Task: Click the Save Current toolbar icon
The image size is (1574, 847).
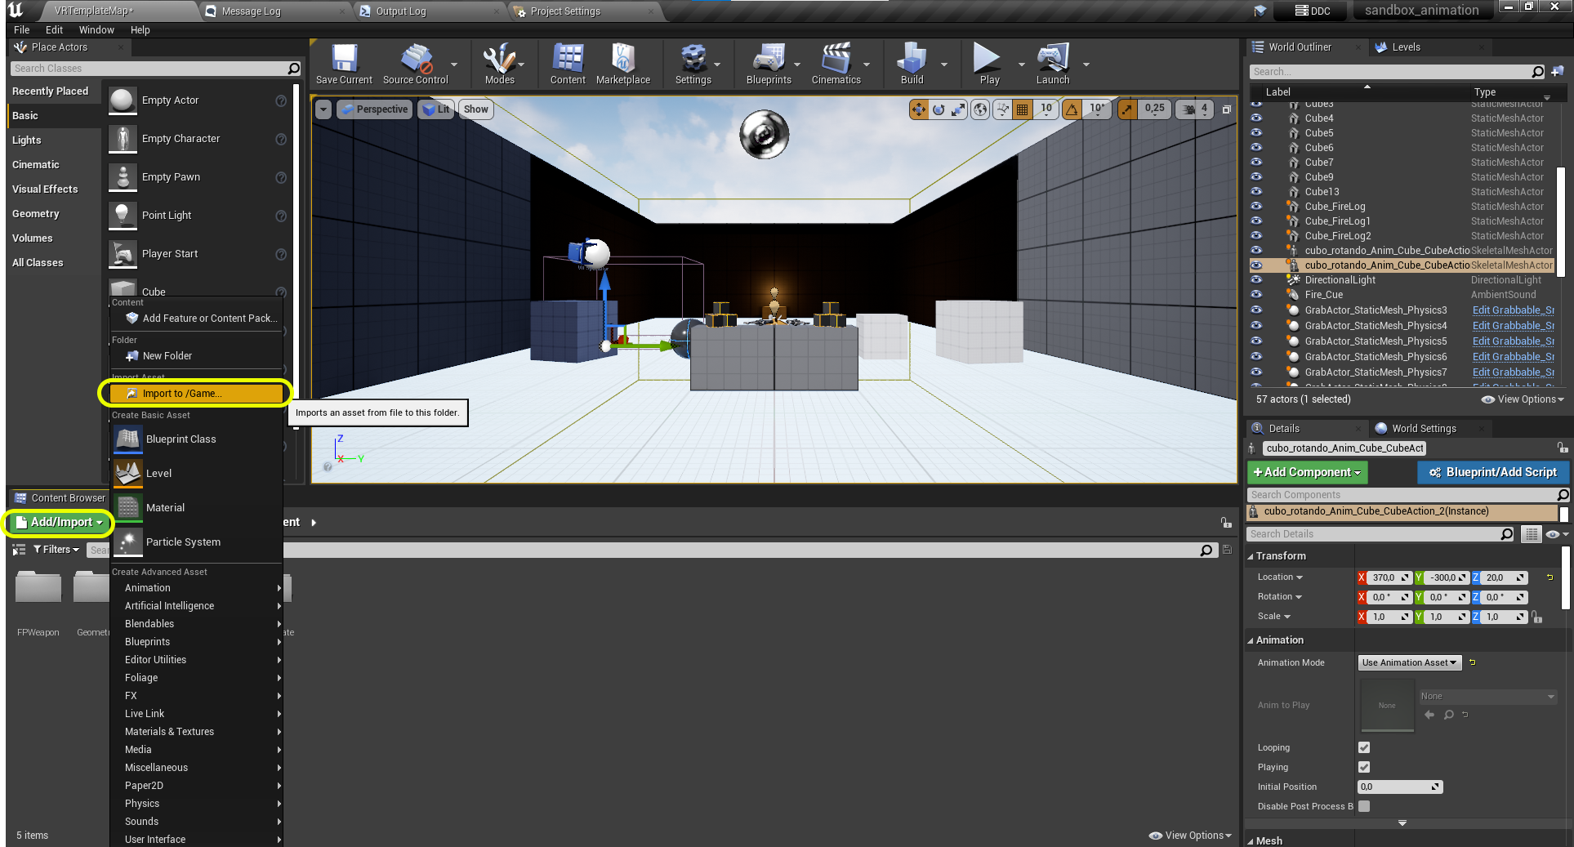Action: 344,64
